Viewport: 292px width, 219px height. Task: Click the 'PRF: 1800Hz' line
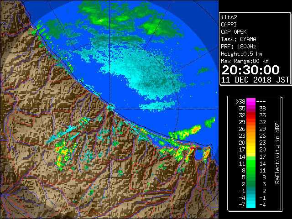(239, 47)
